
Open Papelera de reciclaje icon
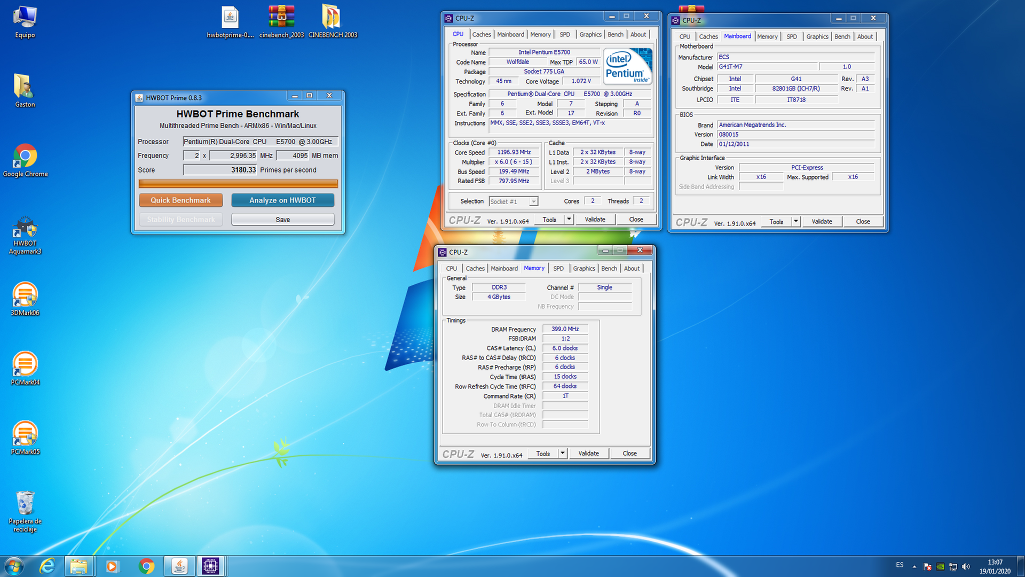click(25, 511)
